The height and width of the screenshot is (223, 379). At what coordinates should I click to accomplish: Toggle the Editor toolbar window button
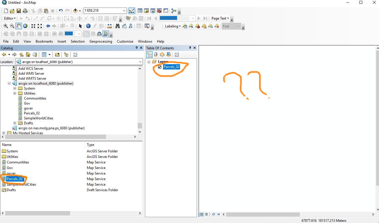pyautogui.click(x=131, y=11)
